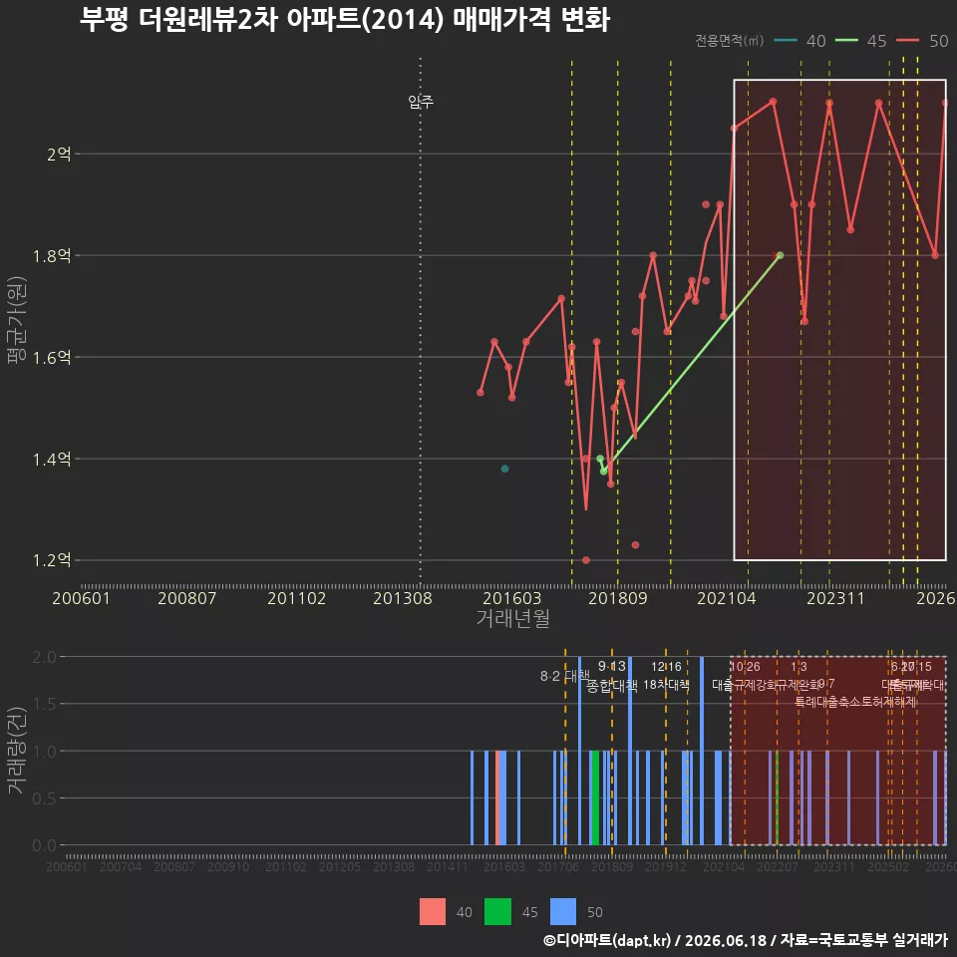Click the 0.0 volume axis label
Viewport: 957px width, 957px height.
coord(44,845)
